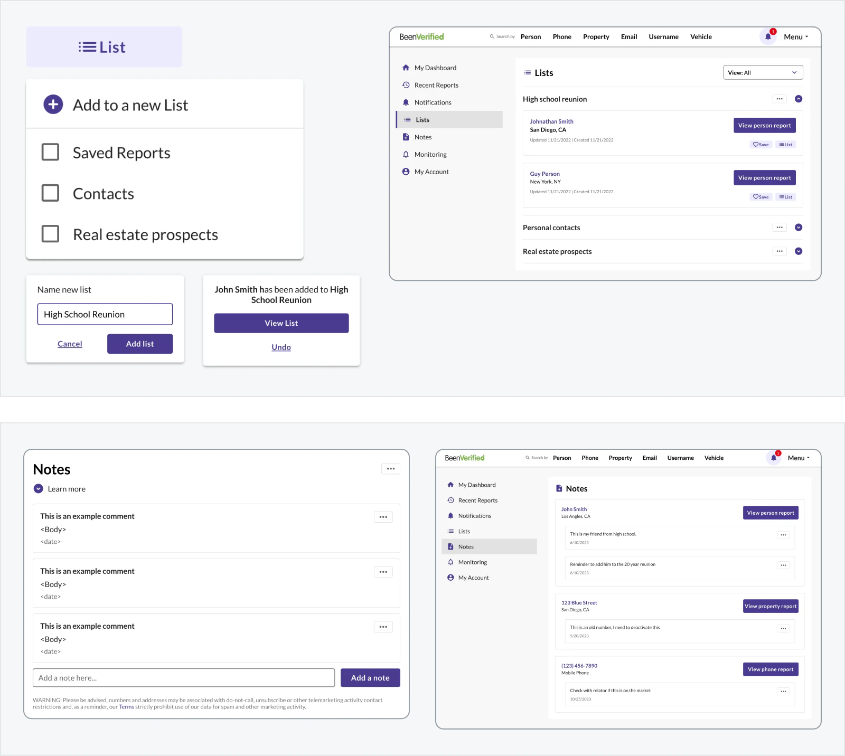Click Save heart icon under Guy Person

[x=760, y=197]
